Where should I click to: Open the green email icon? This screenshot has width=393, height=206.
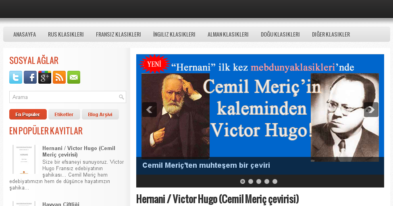click(x=74, y=77)
